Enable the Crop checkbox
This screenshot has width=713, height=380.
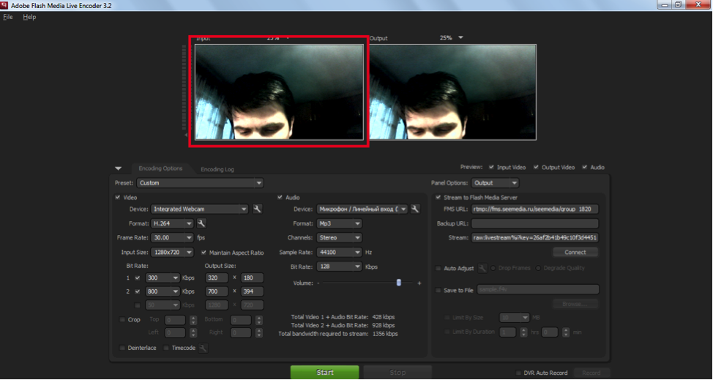click(x=122, y=319)
